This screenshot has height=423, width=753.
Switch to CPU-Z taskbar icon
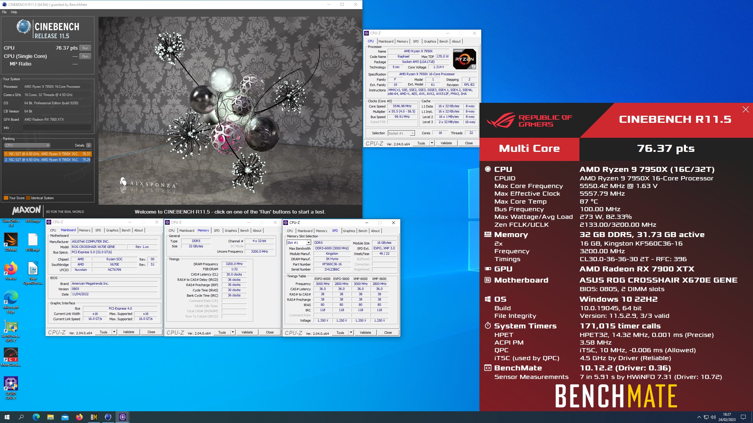(122, 417)
